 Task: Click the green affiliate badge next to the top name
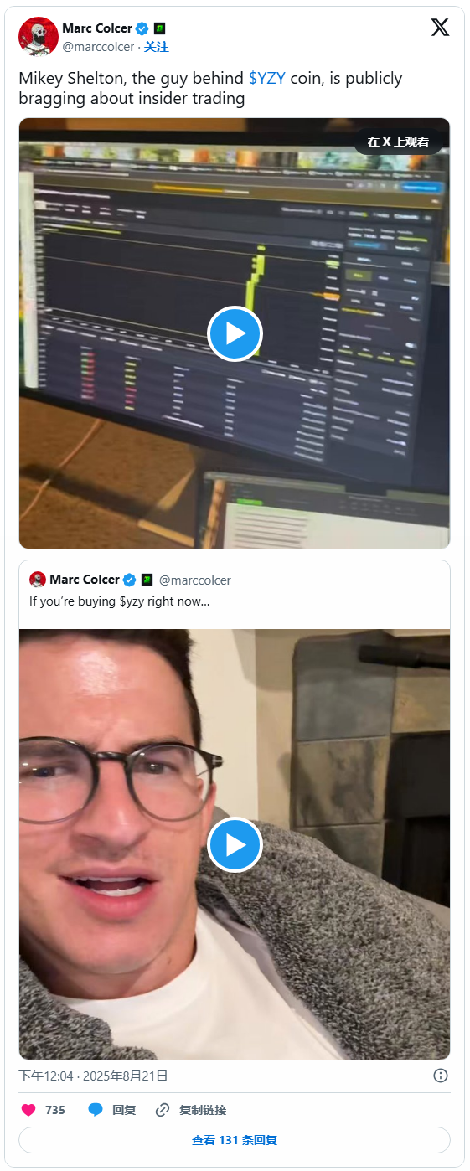tap(159, 28)
